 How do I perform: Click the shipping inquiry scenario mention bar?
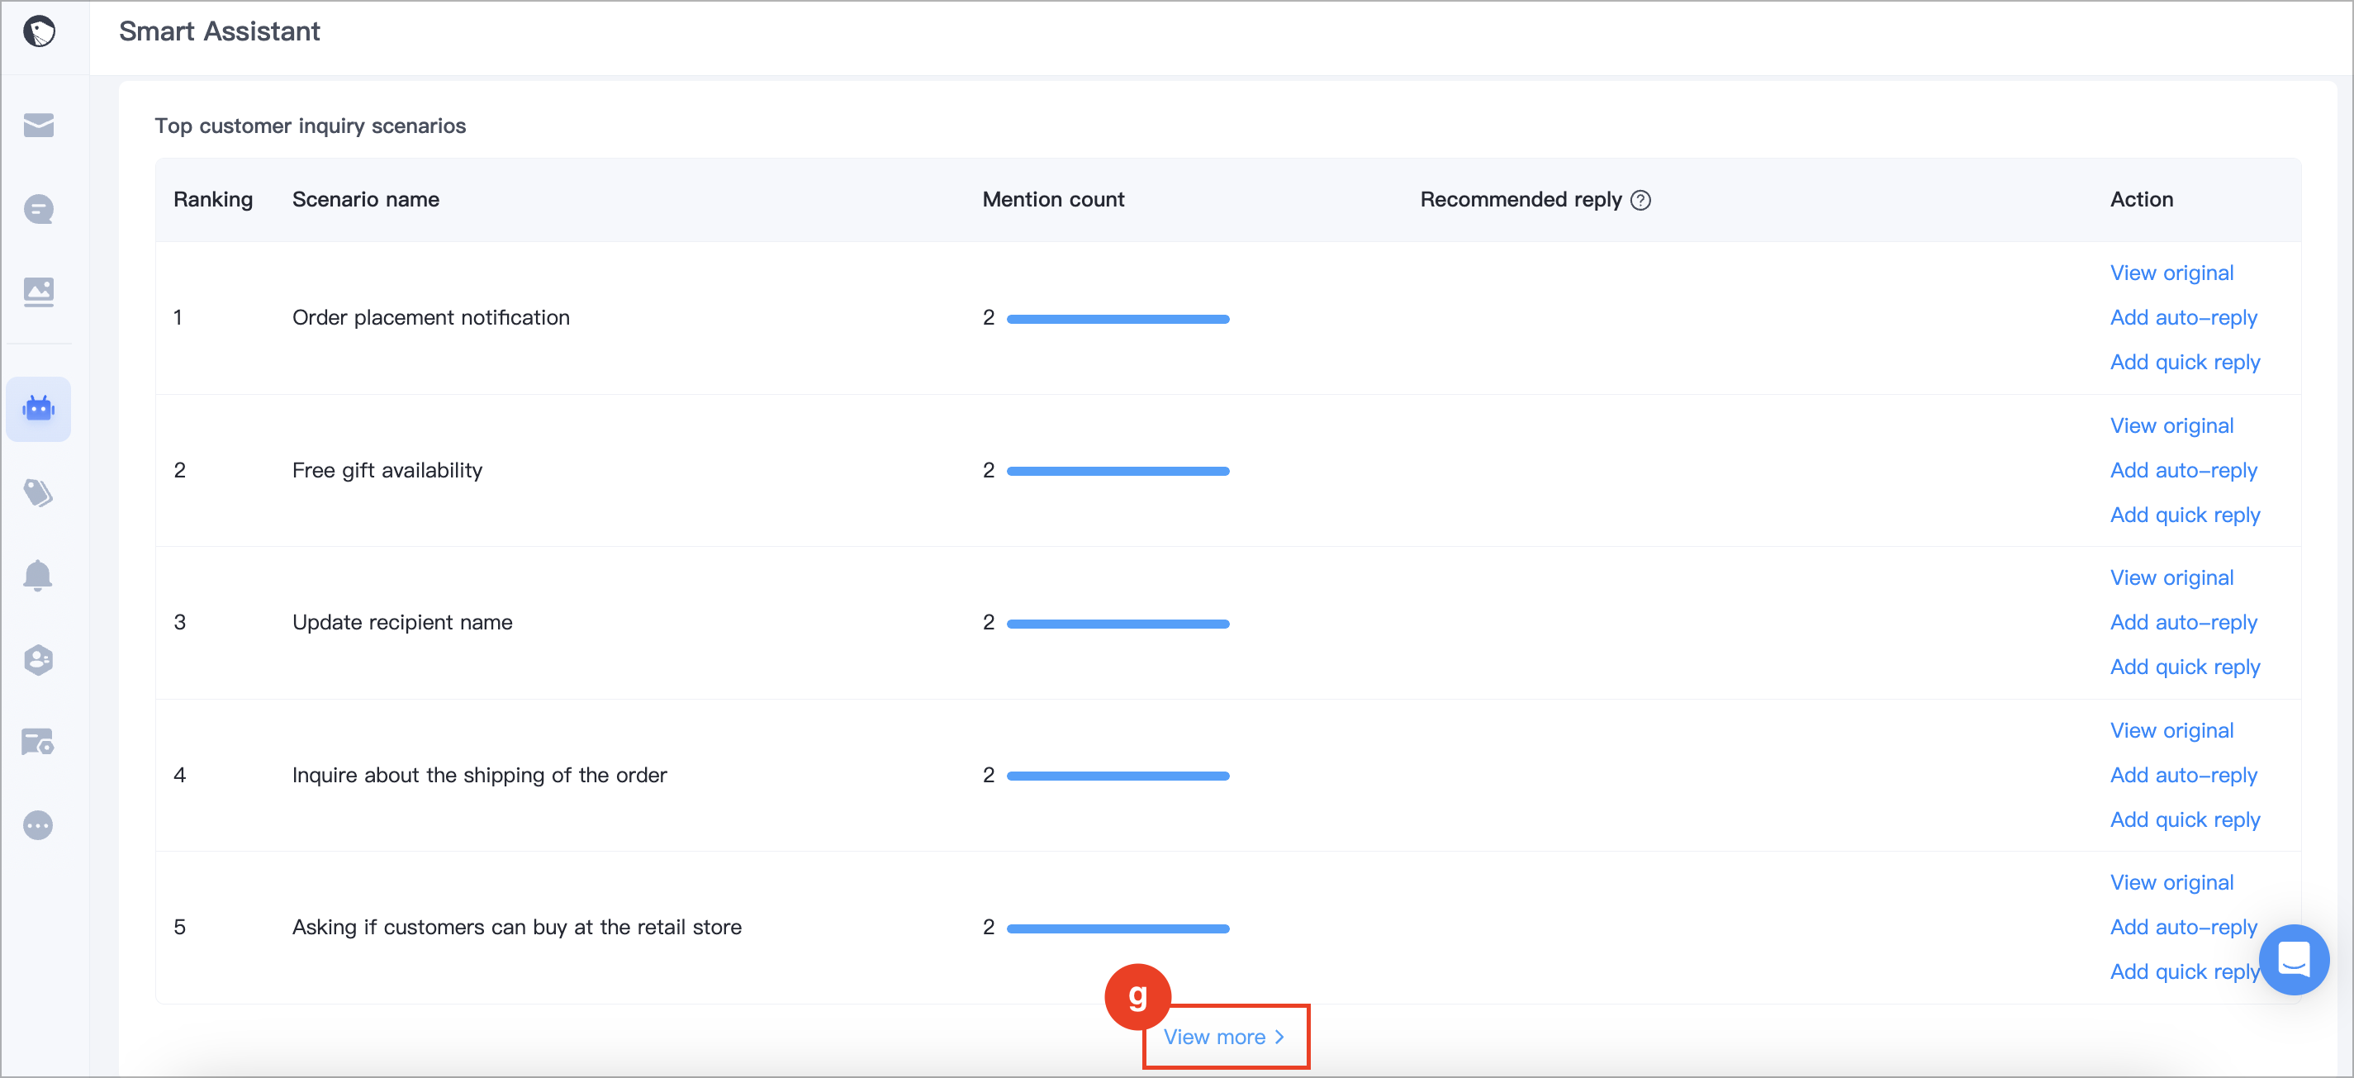pyautogui.click(x=1118, y=776)
